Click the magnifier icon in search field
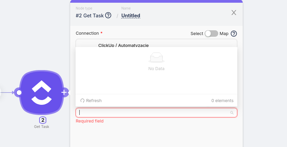This screenshot has width=287, height=147. (232, 113)
